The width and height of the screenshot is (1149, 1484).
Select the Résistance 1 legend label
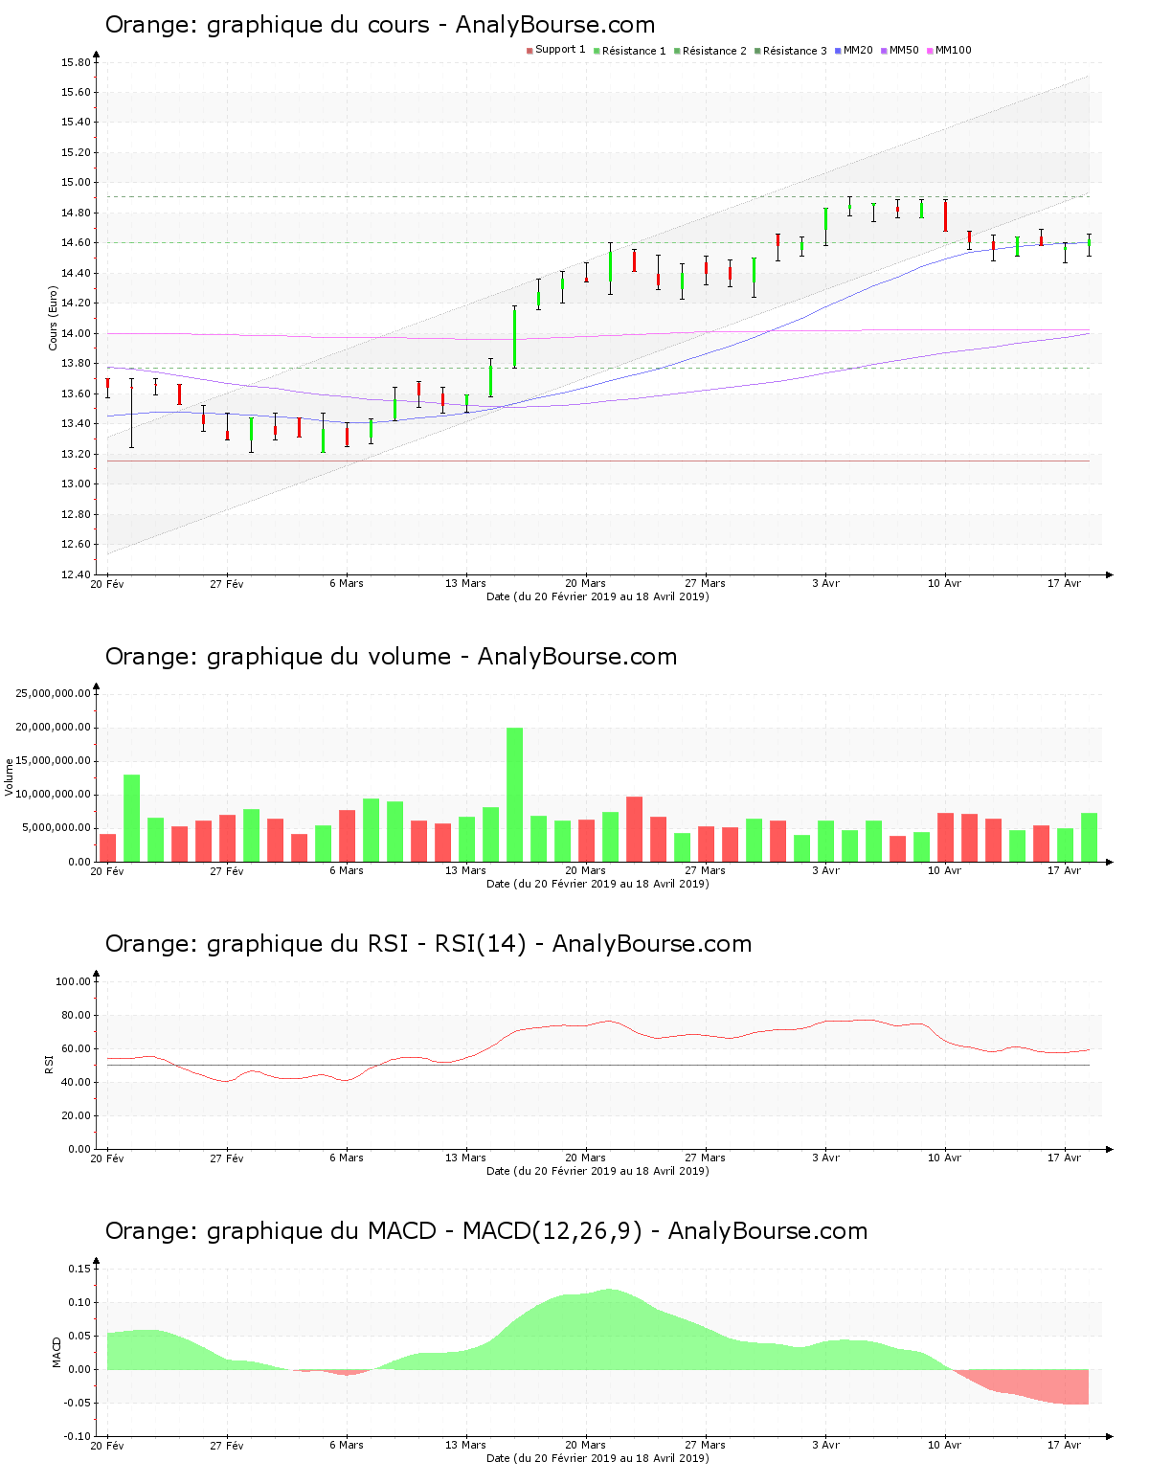[x=634, y=51]
